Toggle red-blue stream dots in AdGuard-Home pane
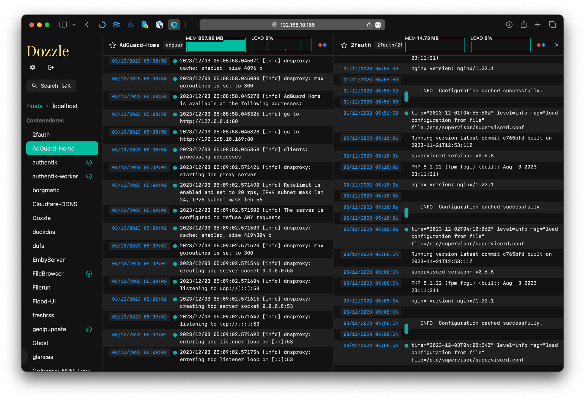This screenshot has height=400, width=585. coord(322,45)
